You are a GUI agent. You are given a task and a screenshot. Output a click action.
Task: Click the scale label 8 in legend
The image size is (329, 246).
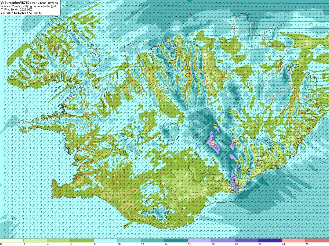95,244
